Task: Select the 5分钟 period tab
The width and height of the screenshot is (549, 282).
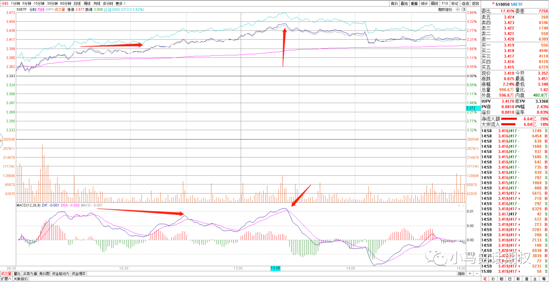Action: click(26, 3)
